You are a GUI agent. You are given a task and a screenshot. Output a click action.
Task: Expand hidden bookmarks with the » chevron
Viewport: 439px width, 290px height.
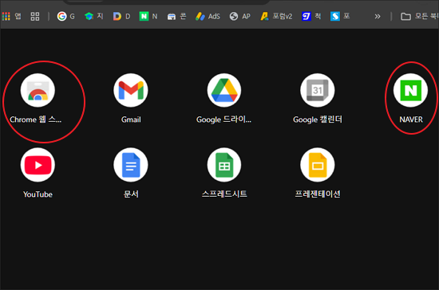coord(378,17)
